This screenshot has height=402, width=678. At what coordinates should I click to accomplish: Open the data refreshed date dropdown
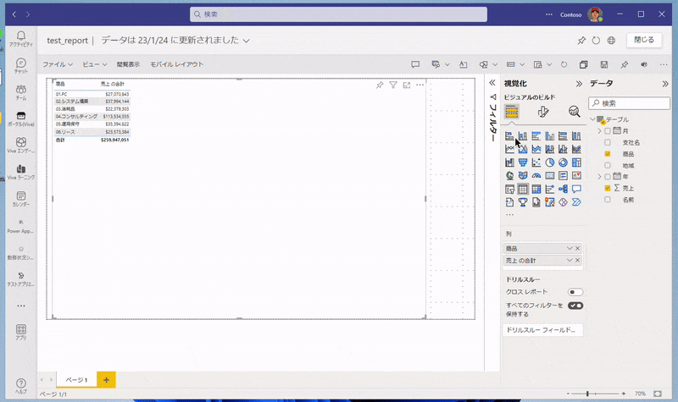click(x=246, y=41)
